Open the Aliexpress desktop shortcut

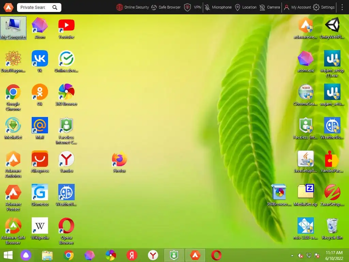tap(40, 161)
